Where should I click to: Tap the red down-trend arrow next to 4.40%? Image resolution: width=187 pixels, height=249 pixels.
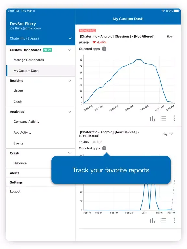[x=94, y=42]
